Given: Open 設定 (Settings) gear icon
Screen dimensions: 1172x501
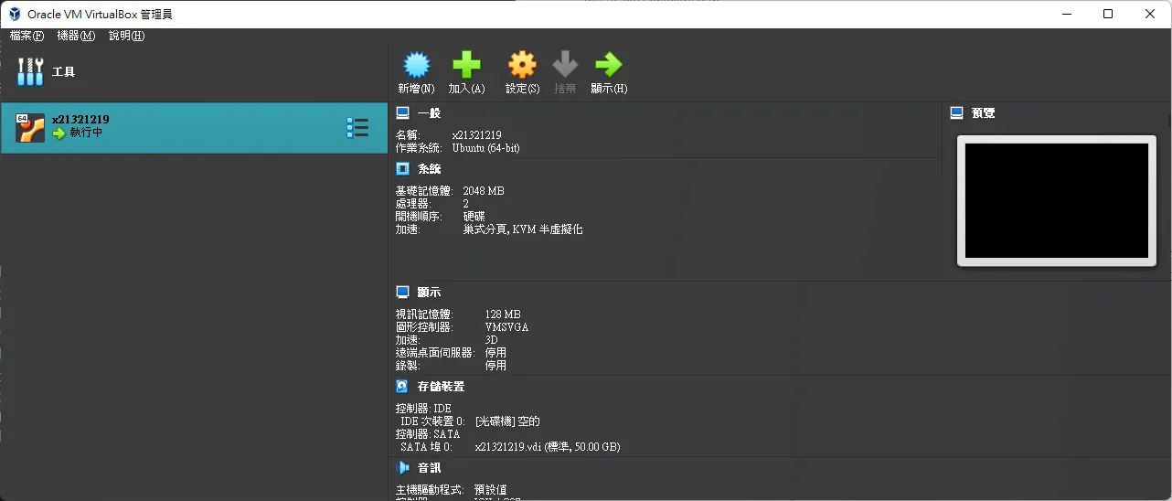Looking at the screenshot, I should point(522,64).
